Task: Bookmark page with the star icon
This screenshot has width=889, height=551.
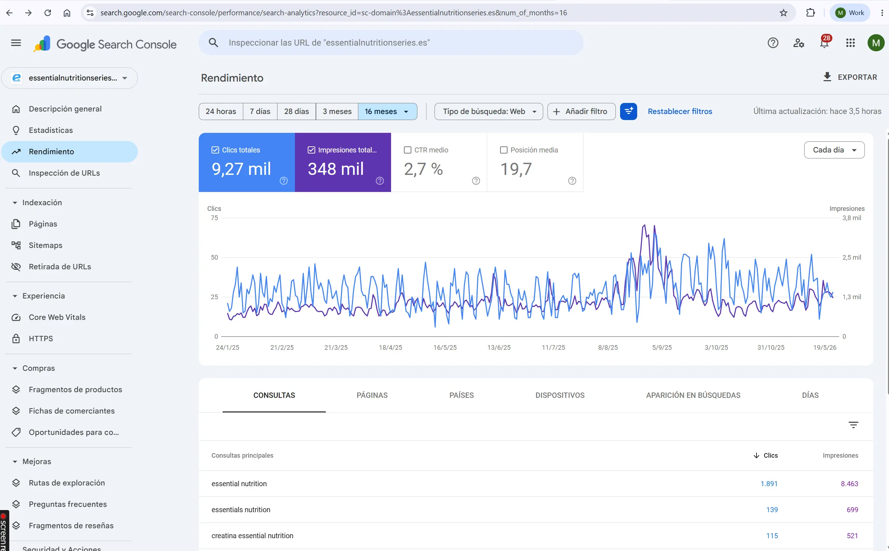Action: pos(783,13)
